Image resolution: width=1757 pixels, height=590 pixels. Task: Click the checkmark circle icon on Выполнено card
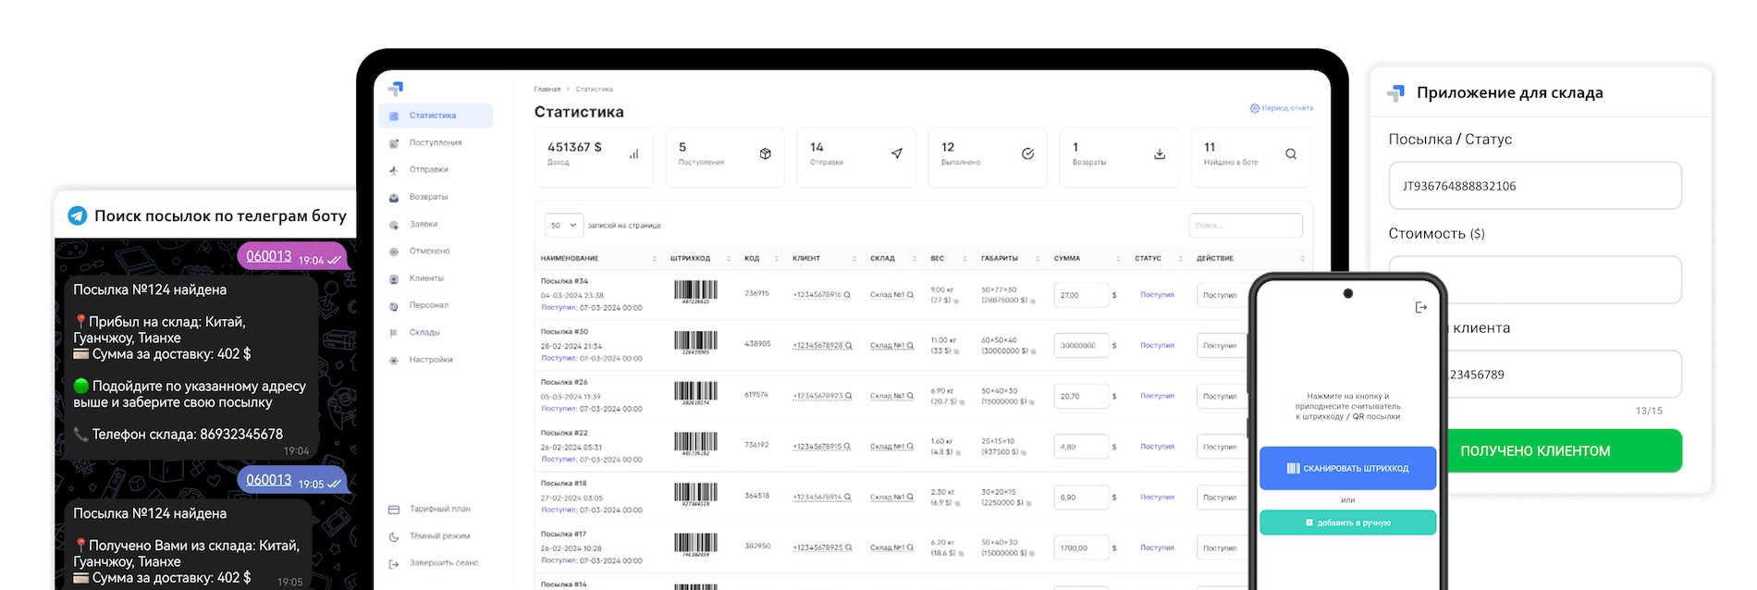click(1027, 154)
